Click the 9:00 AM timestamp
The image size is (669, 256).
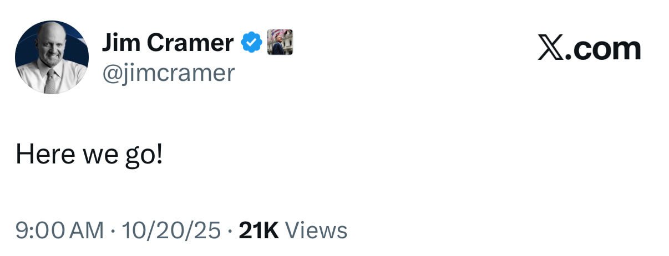point(59,231)
